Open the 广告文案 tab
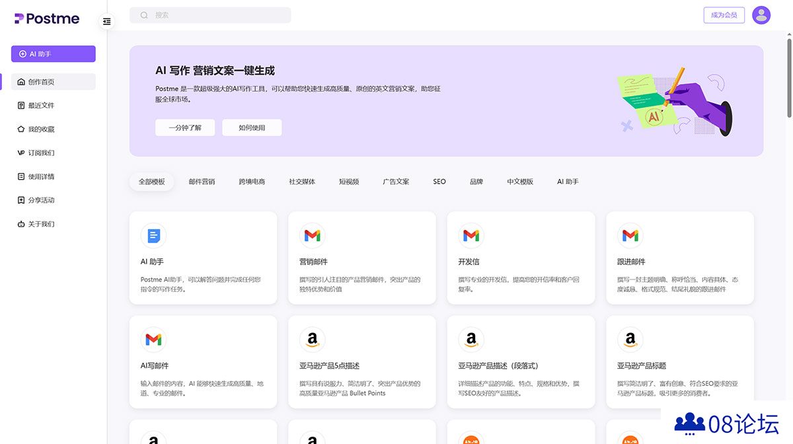Image resolution: width=793 pixels, height=444 pixels. pyautogui.click(x=396, y=182)
